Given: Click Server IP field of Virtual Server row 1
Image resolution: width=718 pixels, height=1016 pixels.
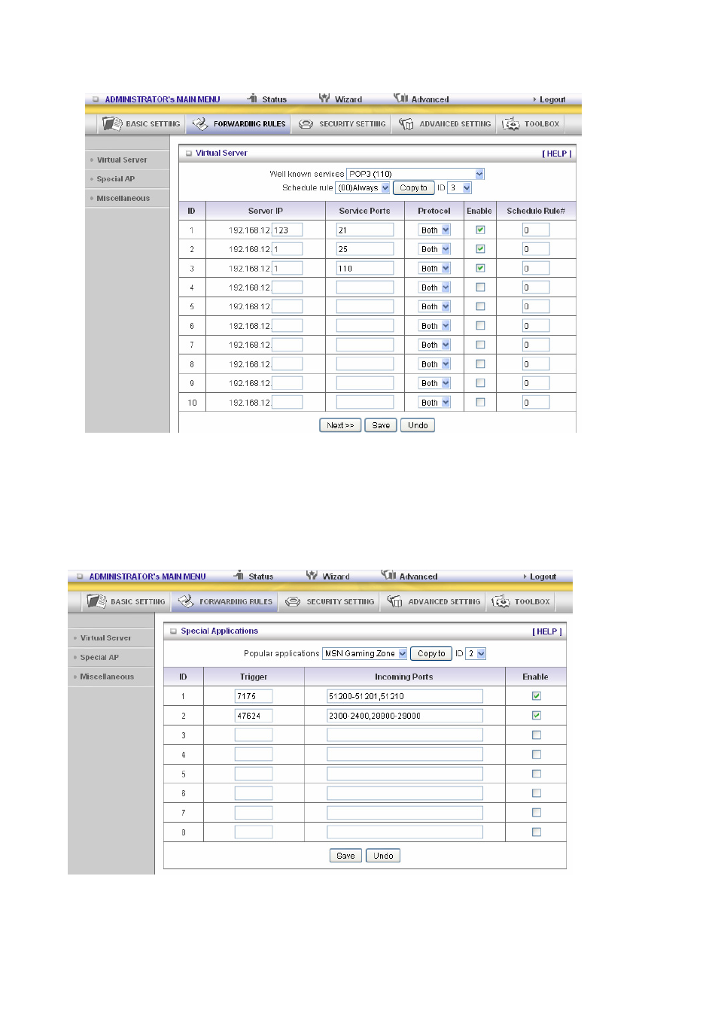Looking at the screenshot, I should pos(287,230).
